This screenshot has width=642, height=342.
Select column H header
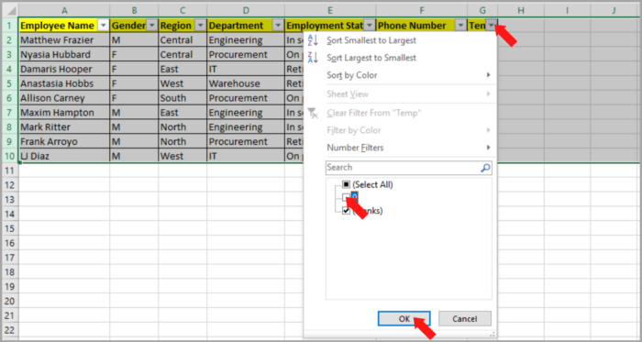point(521,11)
